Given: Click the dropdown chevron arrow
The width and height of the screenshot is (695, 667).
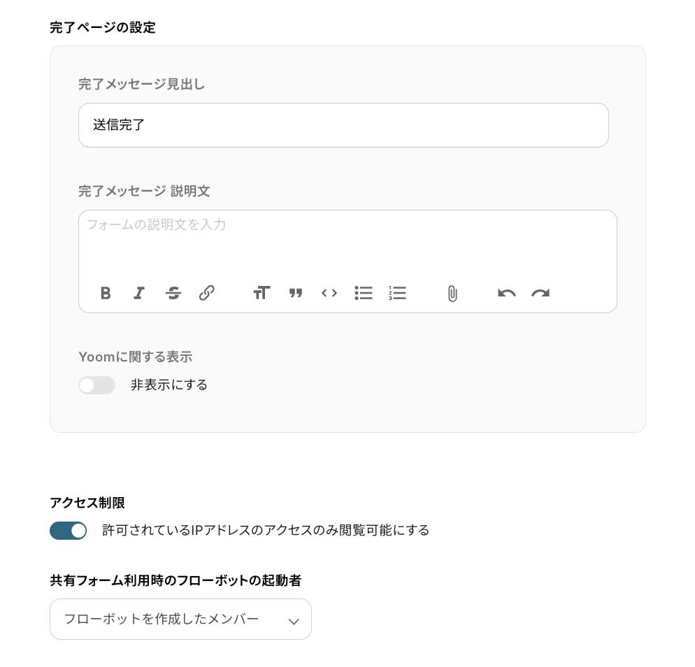Looking at the screenshot, I should point(294,621).
